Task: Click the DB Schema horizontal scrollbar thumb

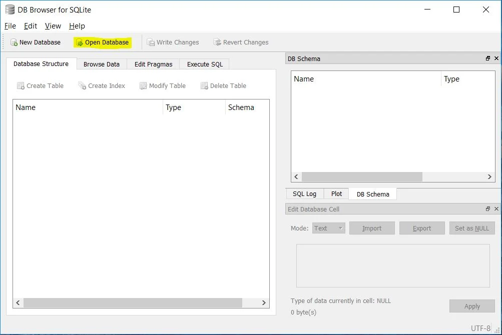Action: click(362, 176)
